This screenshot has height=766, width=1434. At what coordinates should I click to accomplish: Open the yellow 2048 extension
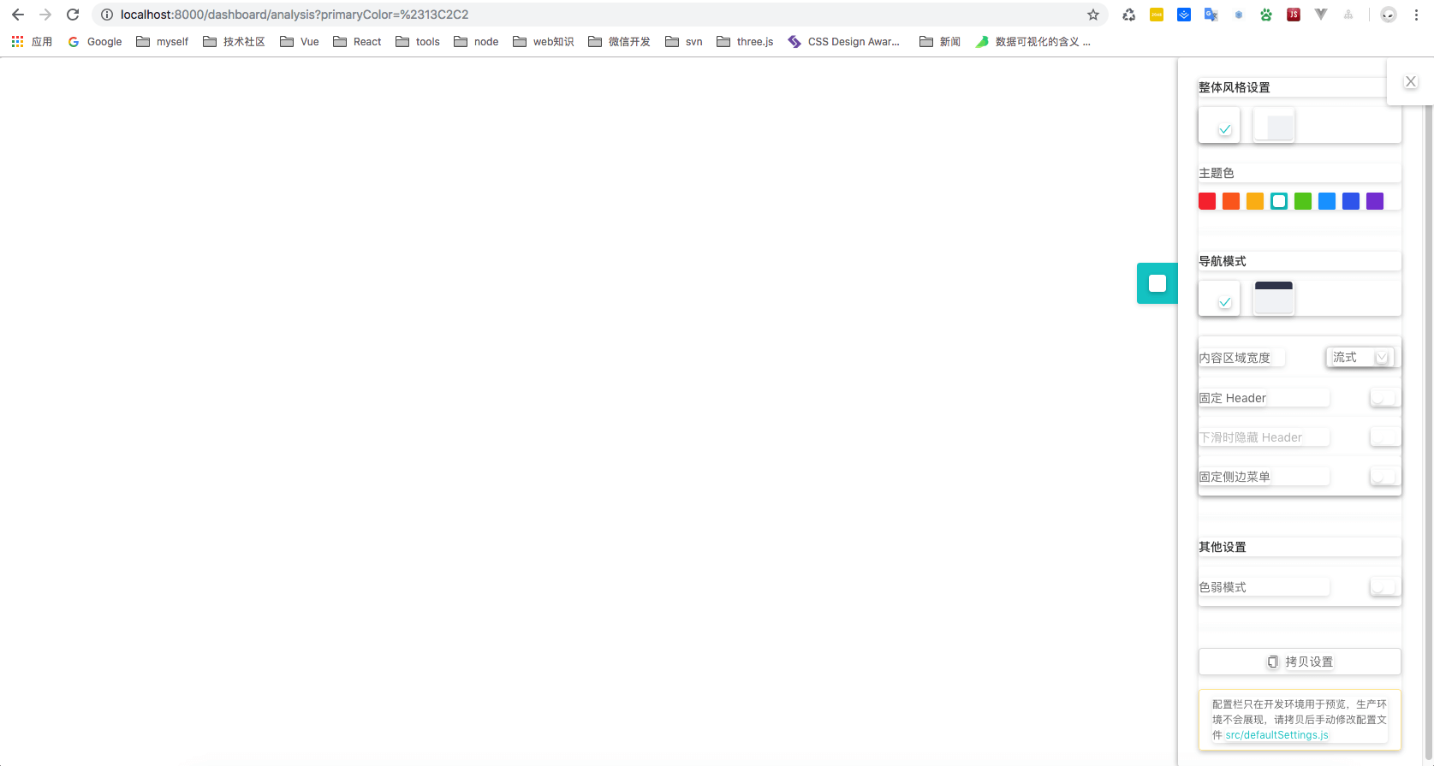(1157, 15)
